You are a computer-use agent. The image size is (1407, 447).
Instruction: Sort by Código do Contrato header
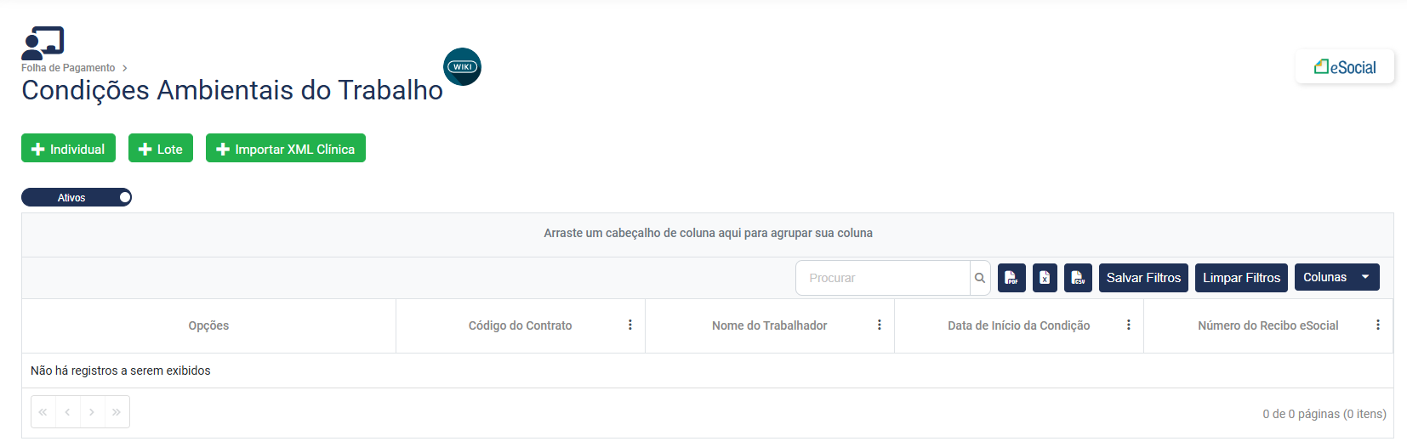click(520, 325)
